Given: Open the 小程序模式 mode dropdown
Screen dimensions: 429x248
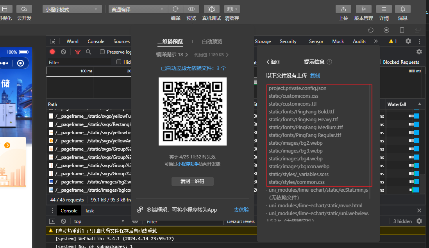Looking at the screenshot, I should 72,9.
